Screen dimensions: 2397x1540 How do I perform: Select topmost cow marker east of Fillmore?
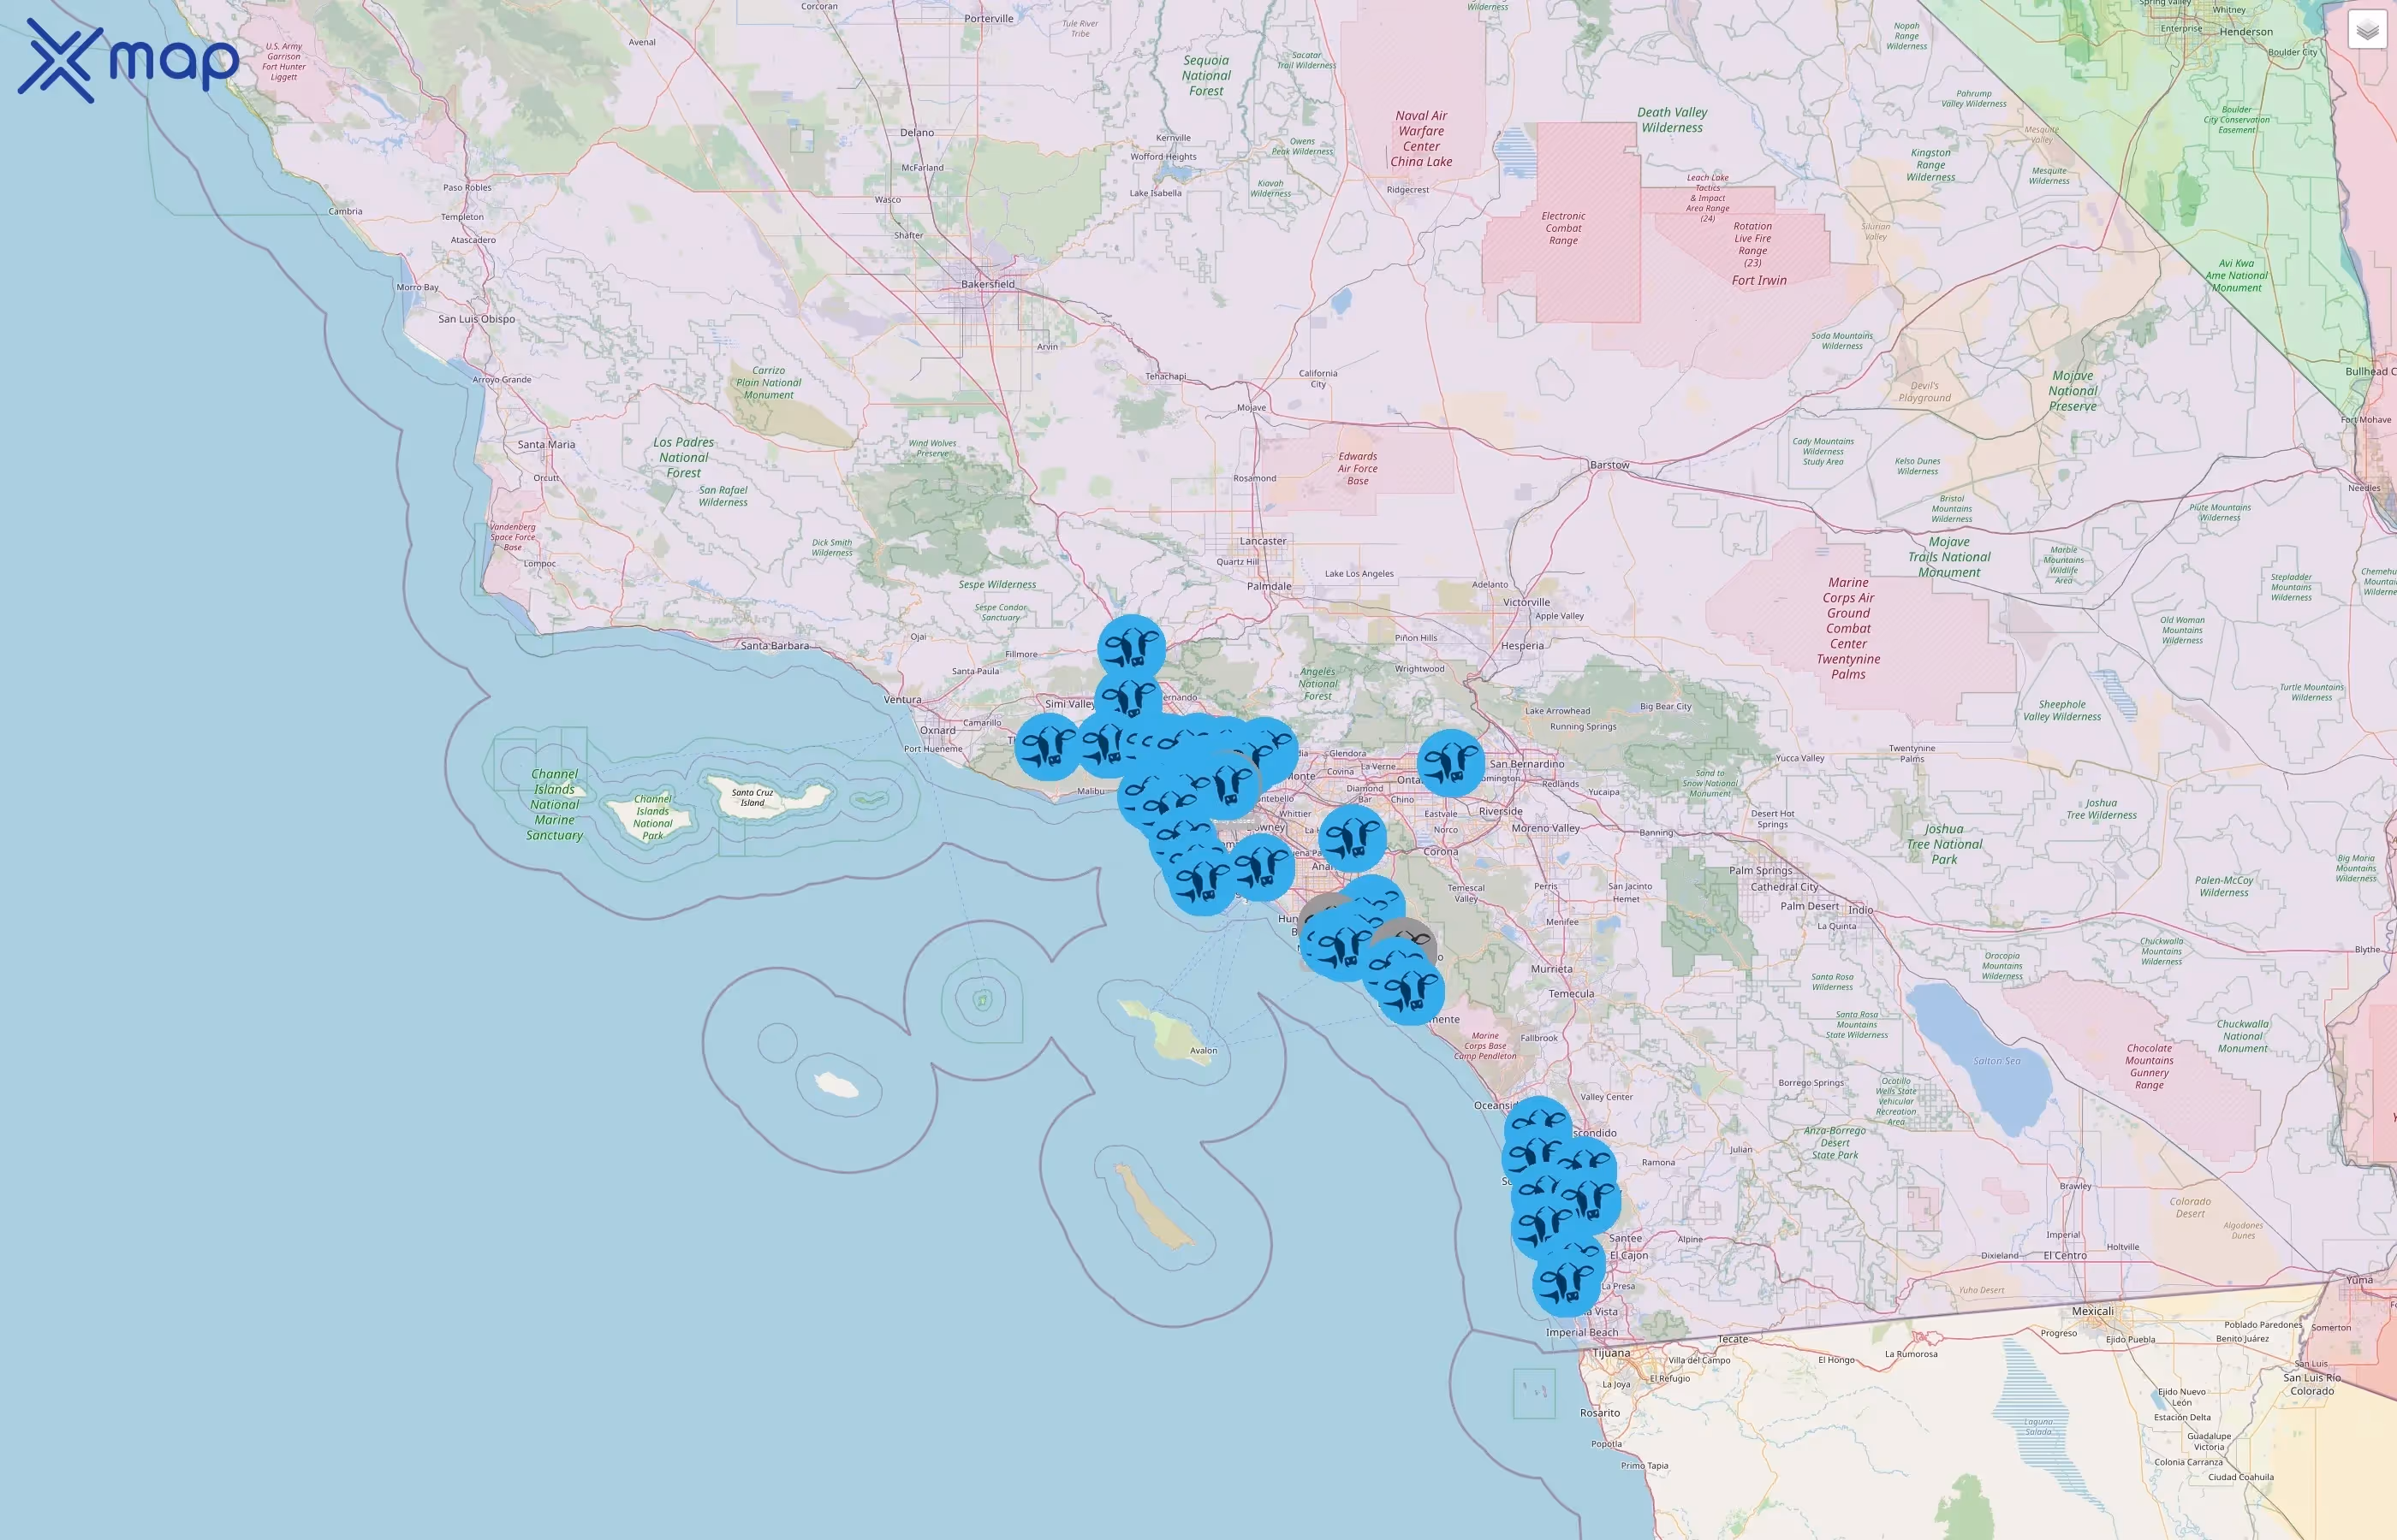(x=1132, y=649)
